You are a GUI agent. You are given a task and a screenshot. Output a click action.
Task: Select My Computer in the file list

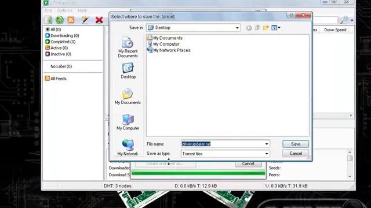coord(163,44)
